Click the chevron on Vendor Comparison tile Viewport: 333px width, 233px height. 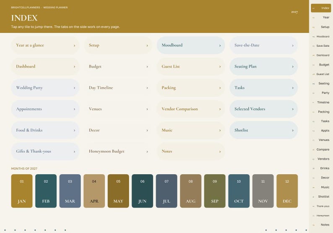tap(220, 109)
